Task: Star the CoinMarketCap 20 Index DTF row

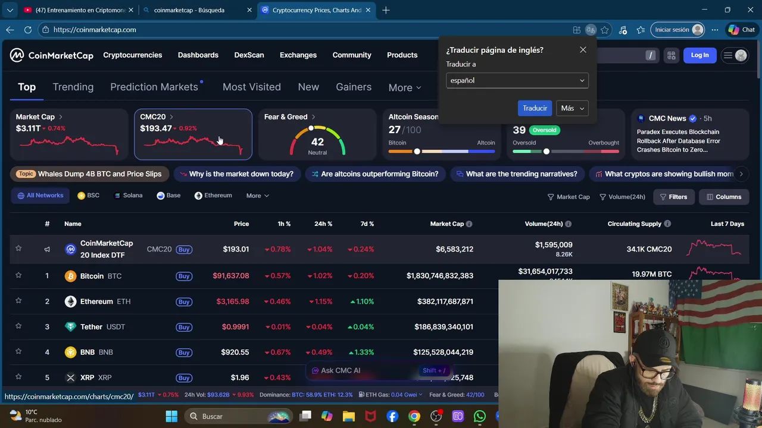Action: (18, 248)
